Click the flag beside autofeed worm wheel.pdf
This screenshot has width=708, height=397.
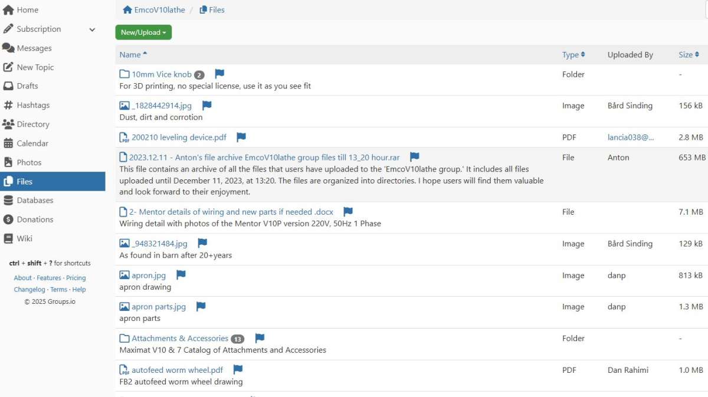click(x=238, y=370)
